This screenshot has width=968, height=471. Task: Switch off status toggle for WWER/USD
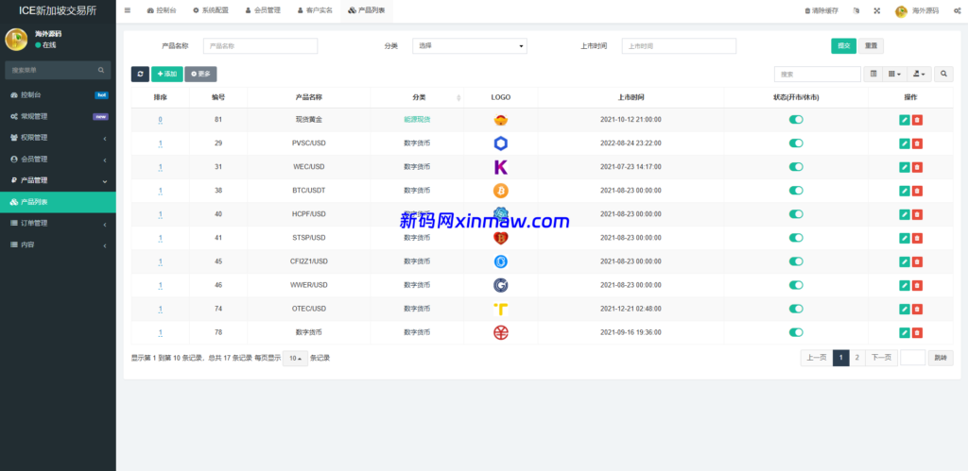[x=796, y=285]
